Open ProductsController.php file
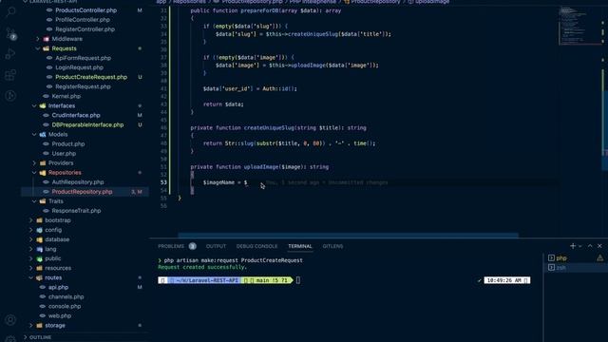Image resolution: width=608 pixels, height=342 pixels. click(85, 10)
